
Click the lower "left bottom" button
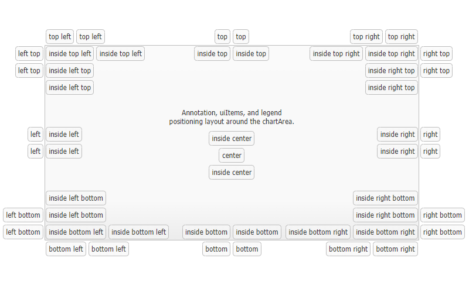tap(23, 232)
